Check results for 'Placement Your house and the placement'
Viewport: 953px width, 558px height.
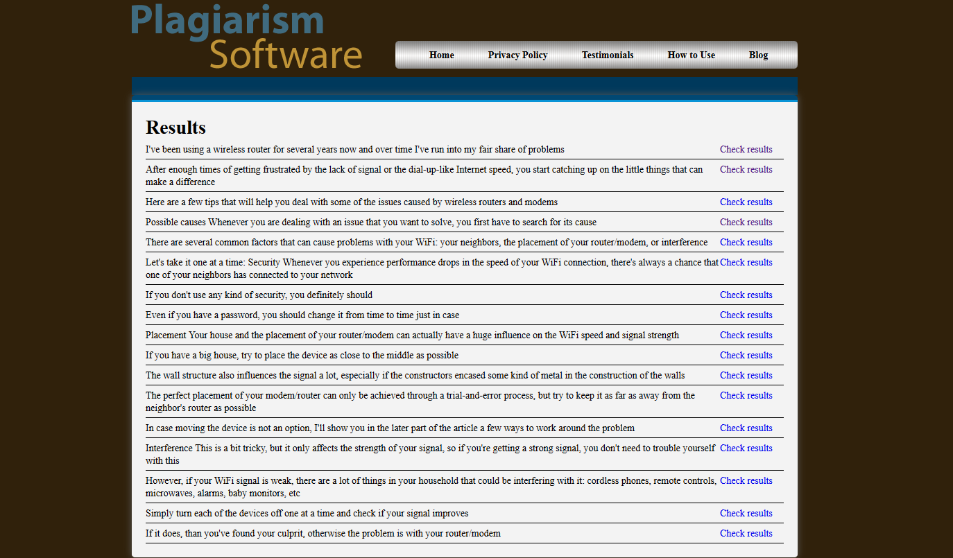pos(746,335)
